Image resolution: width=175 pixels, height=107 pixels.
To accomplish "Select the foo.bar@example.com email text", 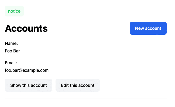I will 27,70.
